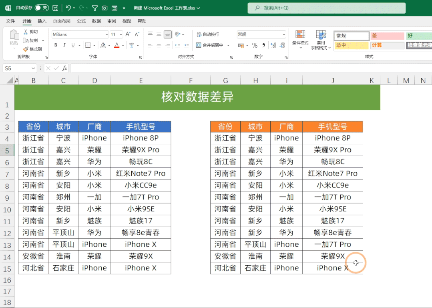The image size is (432, 308).
Task: Click the 粘贴 paste icon
Action: pyautogui.click(x=14, y=35)
